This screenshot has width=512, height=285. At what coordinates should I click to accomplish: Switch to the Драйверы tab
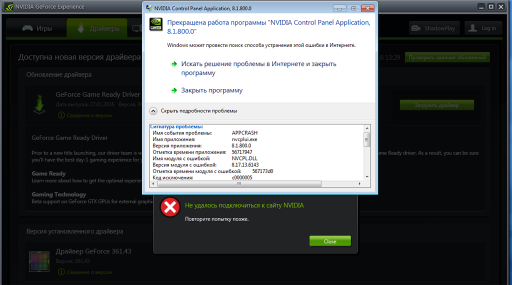tap(97, 28)
